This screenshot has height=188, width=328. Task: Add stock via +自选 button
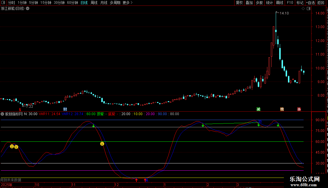coord(310,3)
